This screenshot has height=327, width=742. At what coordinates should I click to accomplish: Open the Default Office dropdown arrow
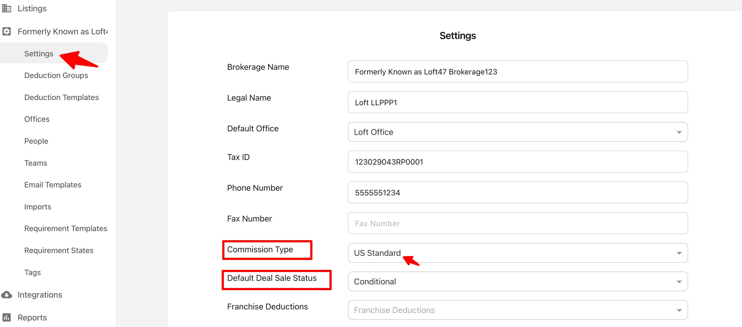tap(679, 132)
